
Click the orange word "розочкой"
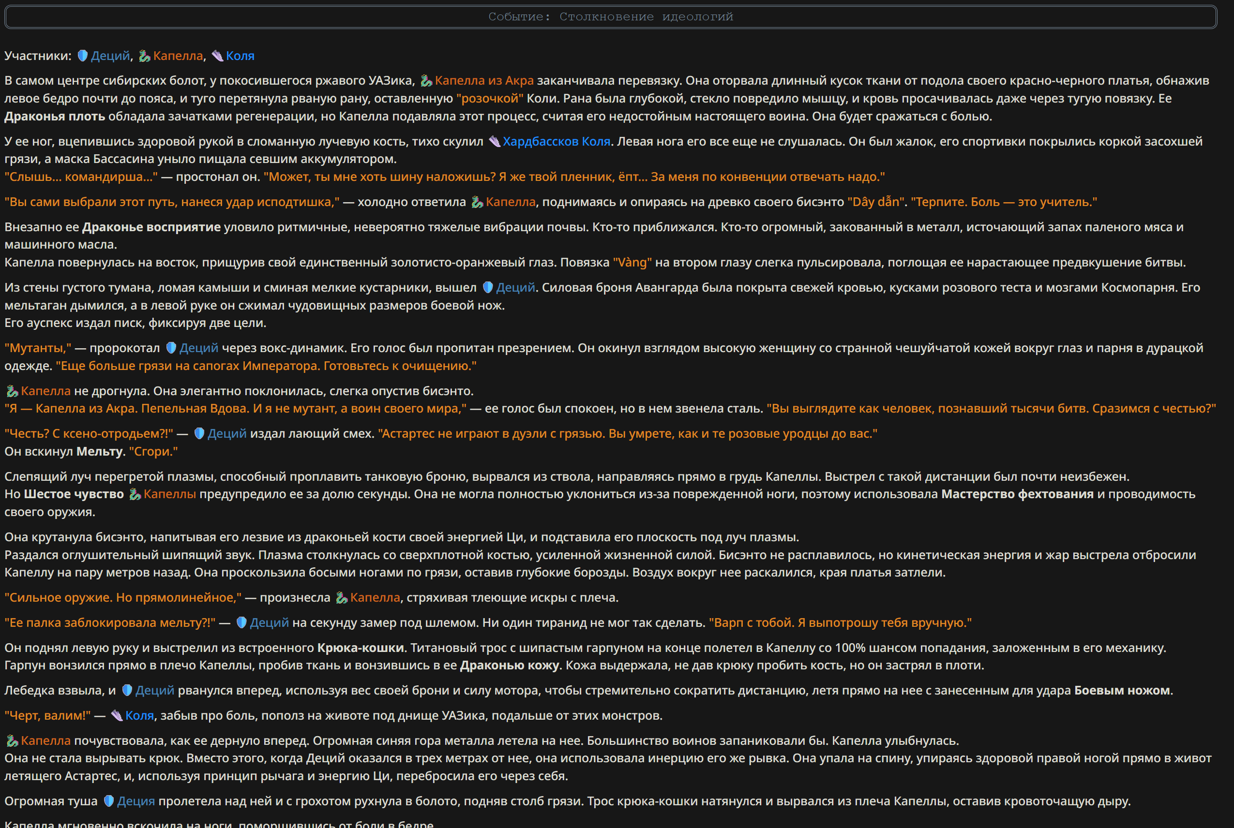coord(490,98)
